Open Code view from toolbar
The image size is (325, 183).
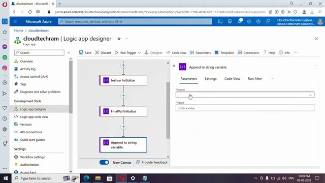click(176, 53)
